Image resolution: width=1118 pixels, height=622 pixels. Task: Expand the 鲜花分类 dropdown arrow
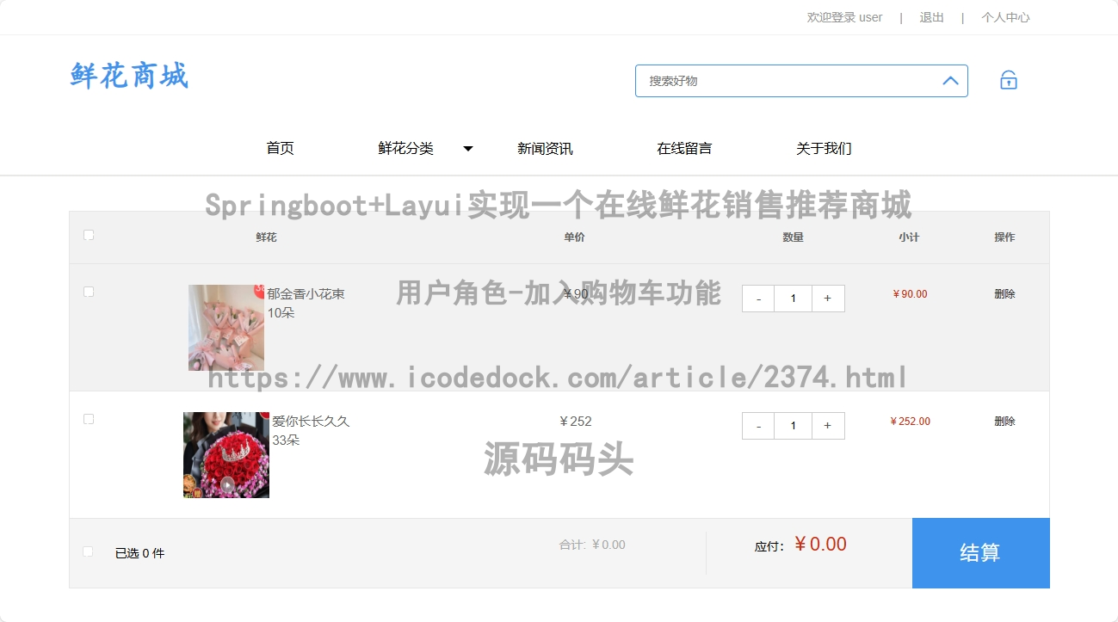468,149
